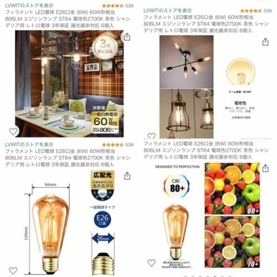Open LVWIT store link above dining room image
Screen dimensions: 277x277
coord(29,5)
